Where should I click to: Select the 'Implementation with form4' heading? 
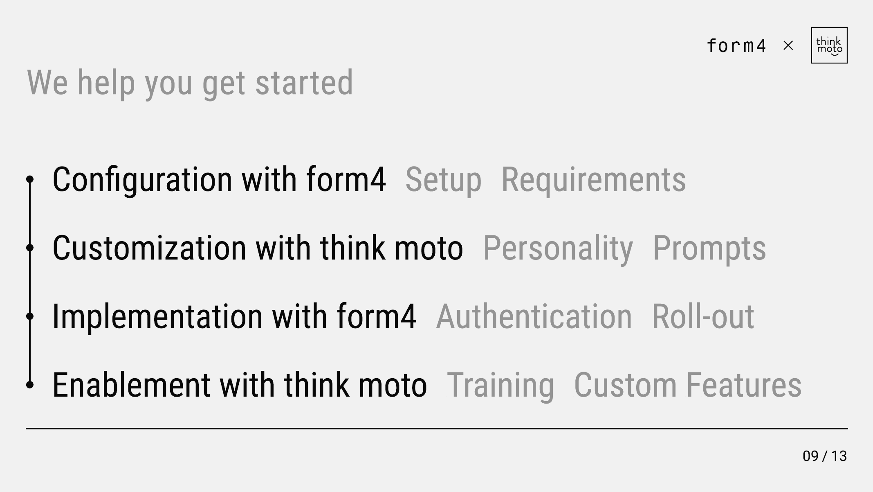tap(235, 316)
